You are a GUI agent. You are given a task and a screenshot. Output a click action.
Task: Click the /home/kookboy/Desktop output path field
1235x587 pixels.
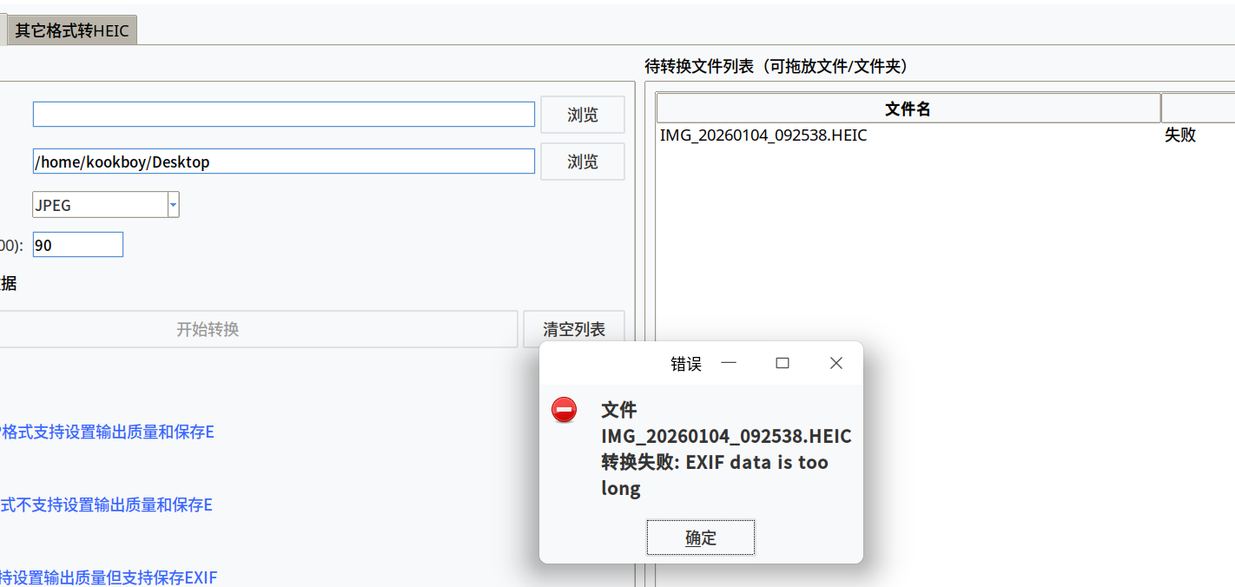click(284, 162)
